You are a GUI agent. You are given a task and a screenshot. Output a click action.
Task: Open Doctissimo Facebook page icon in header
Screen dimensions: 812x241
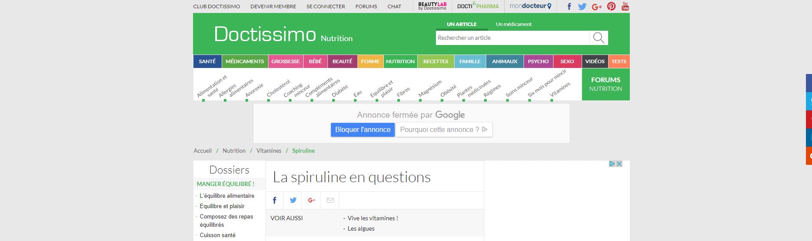pyautogui.click(x=569, y=6)
